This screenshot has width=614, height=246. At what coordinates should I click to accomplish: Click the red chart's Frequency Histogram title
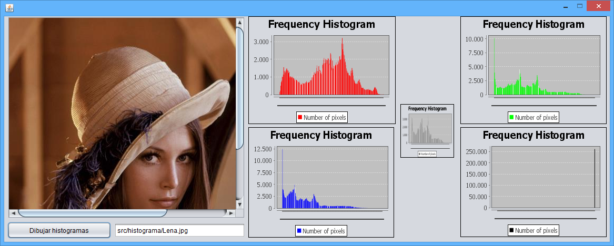tap(321, 24)
